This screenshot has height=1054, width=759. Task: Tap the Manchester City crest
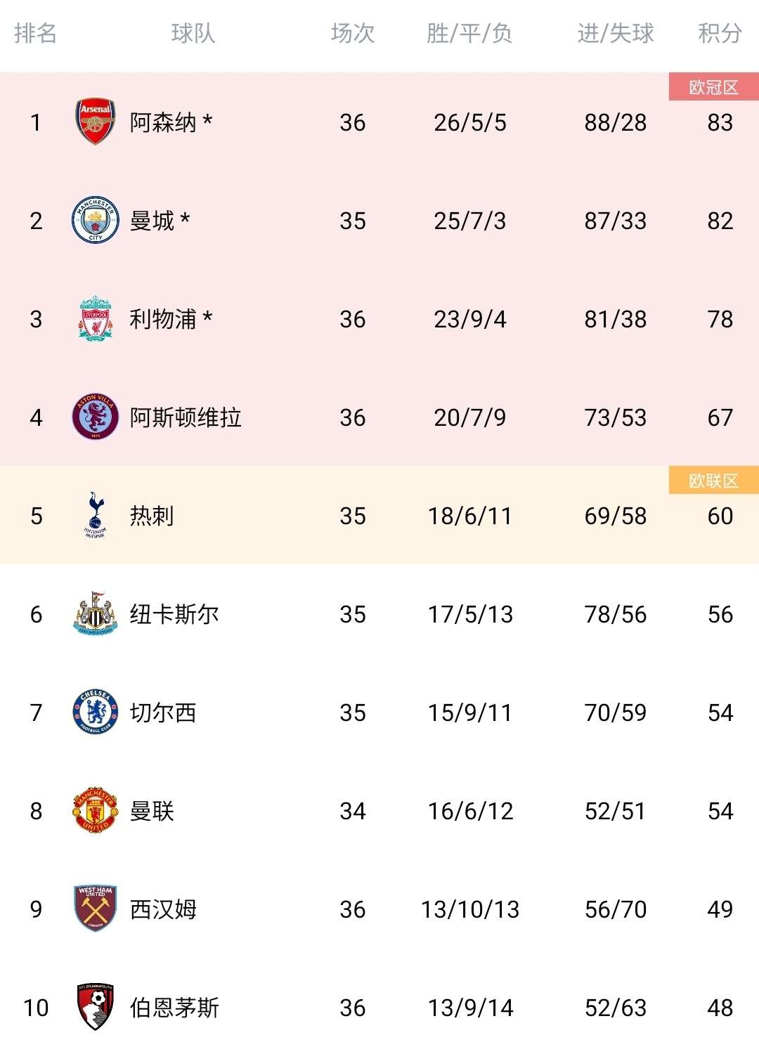coord(95,221)
